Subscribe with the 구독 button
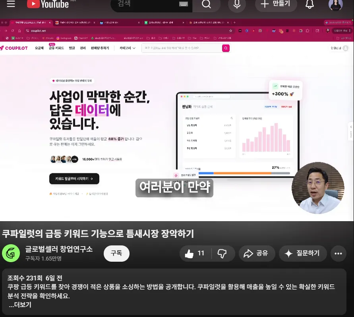354x317 pixels. (x=116, y=253)
